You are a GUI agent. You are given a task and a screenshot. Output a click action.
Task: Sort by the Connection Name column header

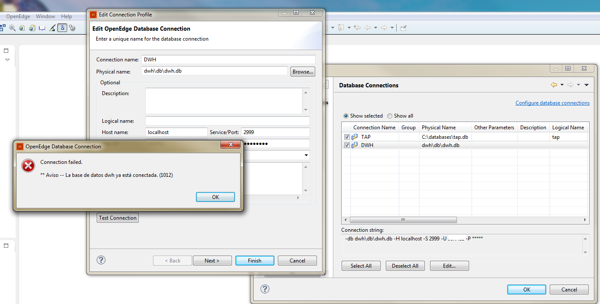(374, 128)
